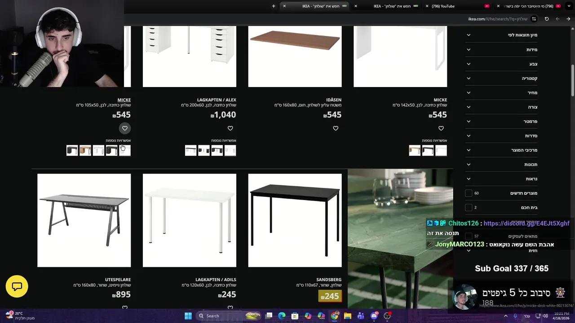Expand the 'מרכיבי המוצר' filter section
The image size is (575, 323).
pyautogui.click(x=501, y=150)
